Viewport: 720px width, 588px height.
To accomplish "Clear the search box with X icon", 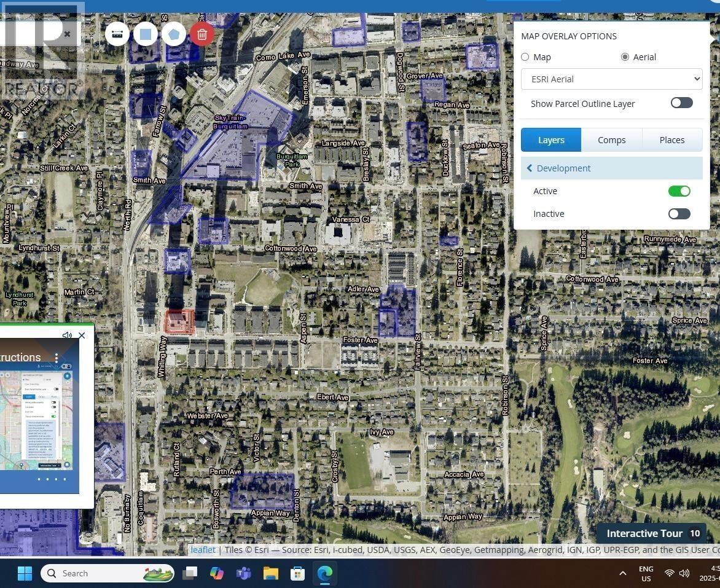I will (x=67, y=34).
